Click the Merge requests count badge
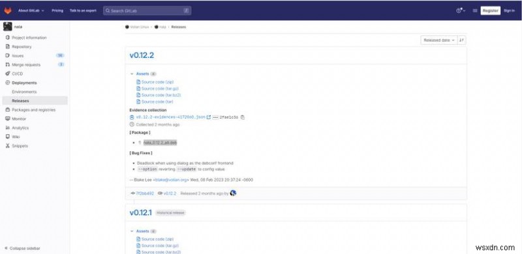 click(61, 64)
